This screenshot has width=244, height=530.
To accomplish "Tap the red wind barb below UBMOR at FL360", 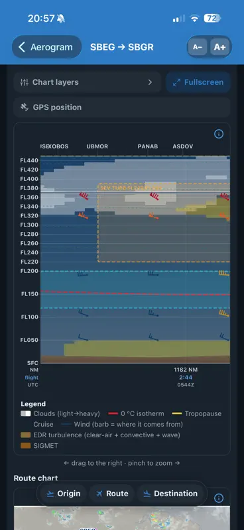I will 84,195.
